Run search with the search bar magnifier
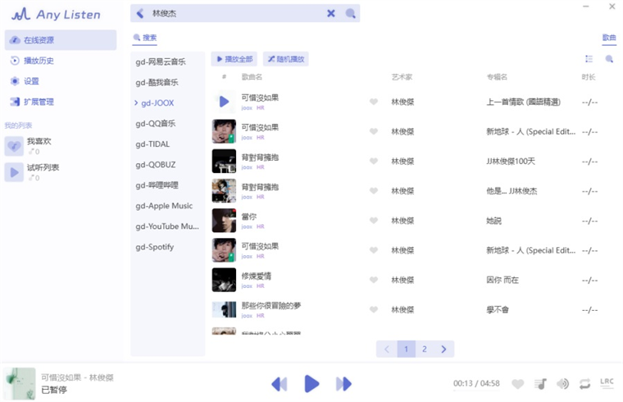Viewport: 623px width, 402px height. [x=350, y=13]
